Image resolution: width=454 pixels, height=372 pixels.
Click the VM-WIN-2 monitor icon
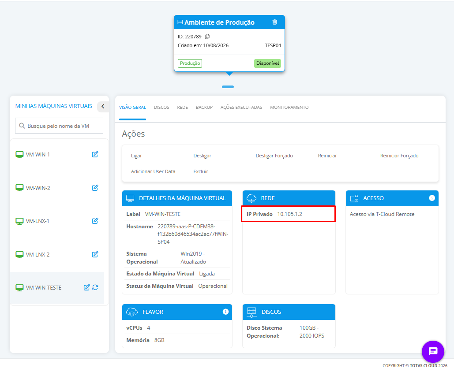click(19, 188)
